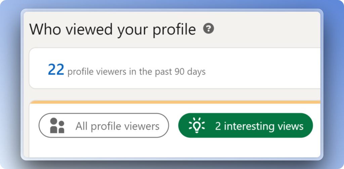The image size is (344, 169).
Task: Click the help question mark icon
Action: coord(208,29)
